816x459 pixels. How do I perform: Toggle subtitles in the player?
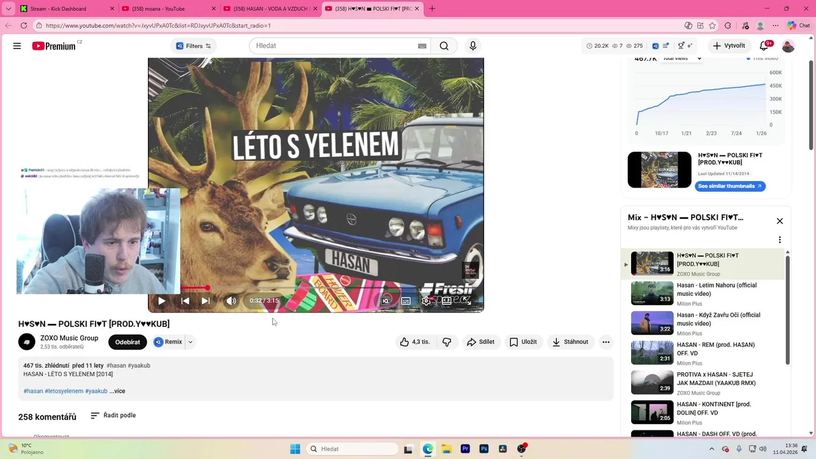pos(405,301)
